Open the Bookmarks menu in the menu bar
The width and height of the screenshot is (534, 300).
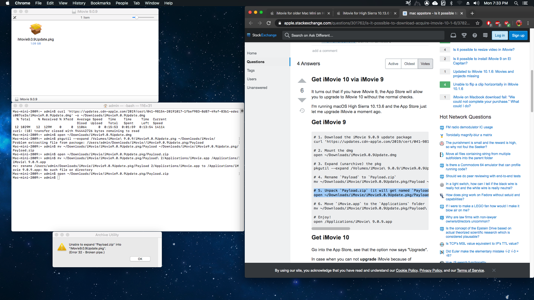pyautogui.click(x=100, y=3)
